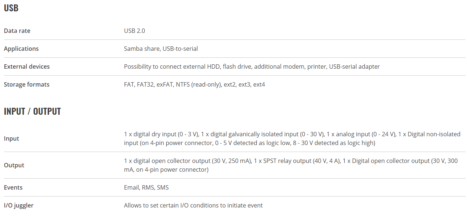Image resolution: width=467 pixels, height=217 pixels.
Task: Select the External devices row label
Action: [27, 66]
